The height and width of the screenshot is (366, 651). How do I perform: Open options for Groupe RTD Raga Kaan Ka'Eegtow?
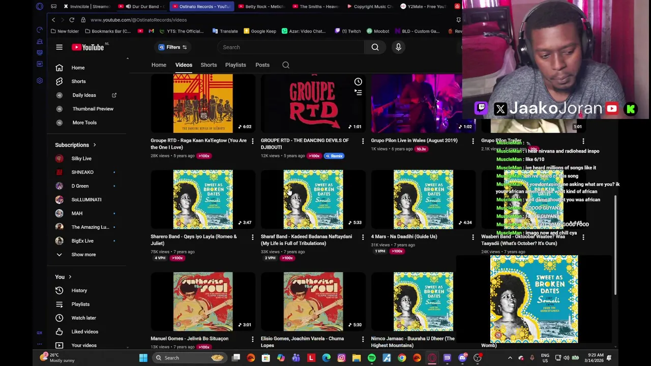[x=252, y=141]
